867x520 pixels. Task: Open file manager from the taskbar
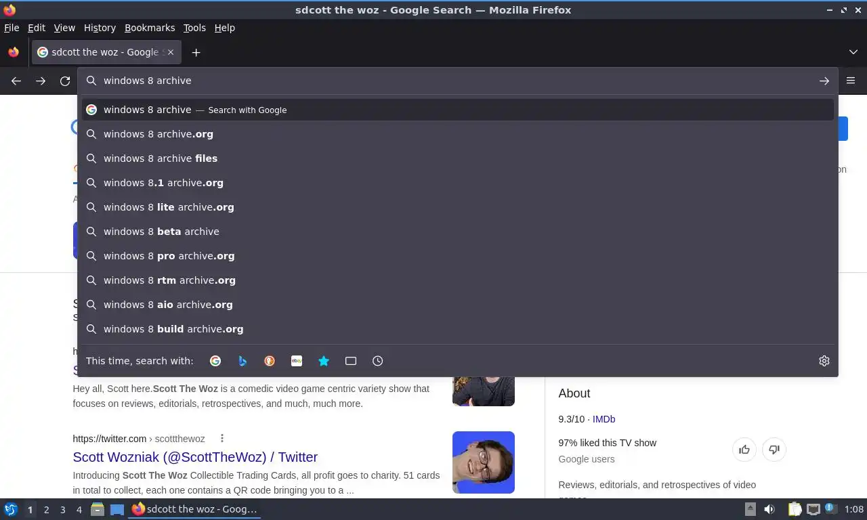pyautogui.click(x=98, y=509)
